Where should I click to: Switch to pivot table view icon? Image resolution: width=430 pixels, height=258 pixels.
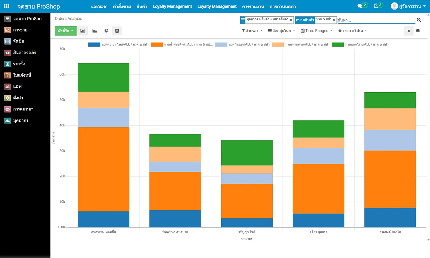418,31
